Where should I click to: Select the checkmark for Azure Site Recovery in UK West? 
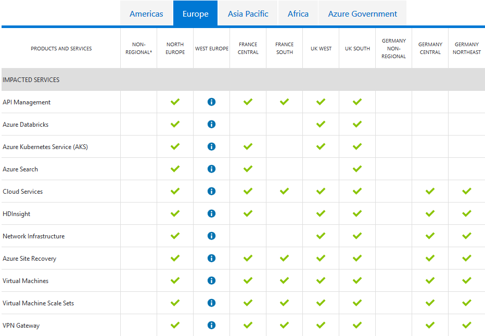click(x=321, y=258)
